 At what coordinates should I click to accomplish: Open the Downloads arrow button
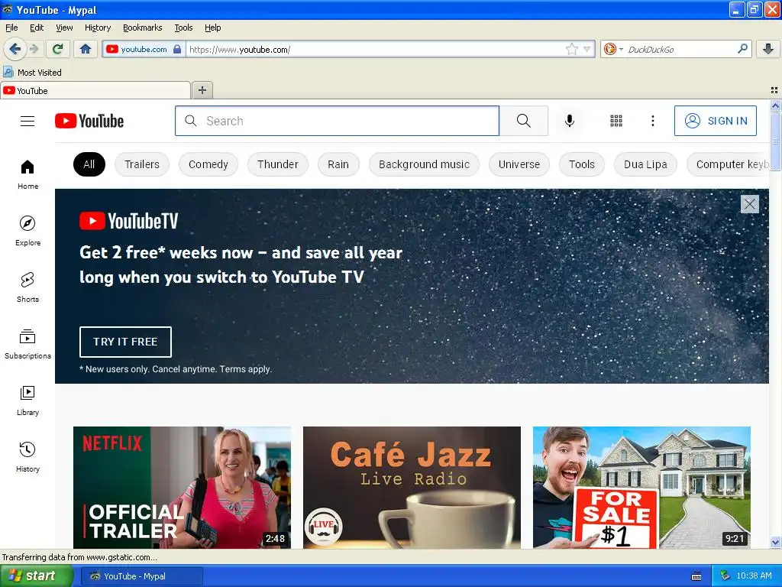tap(768, 49)
